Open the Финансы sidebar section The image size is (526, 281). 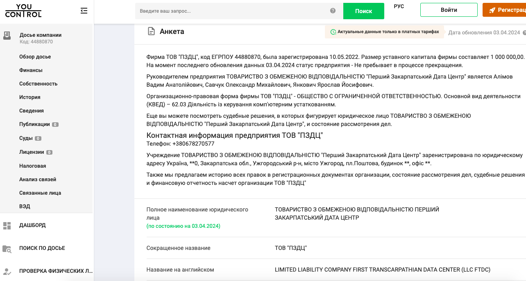coord(31,70)
